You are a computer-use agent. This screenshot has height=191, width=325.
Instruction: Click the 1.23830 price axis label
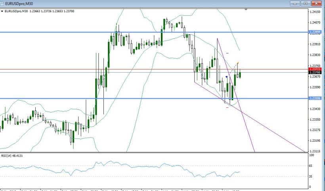315,55
